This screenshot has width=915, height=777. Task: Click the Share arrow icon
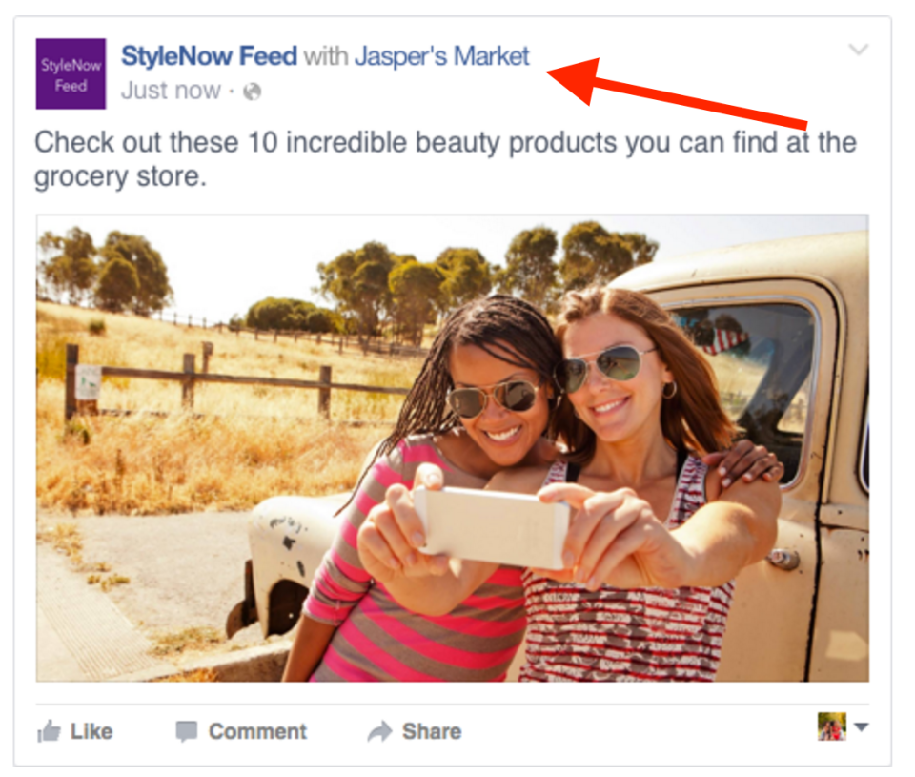[379, 731]
